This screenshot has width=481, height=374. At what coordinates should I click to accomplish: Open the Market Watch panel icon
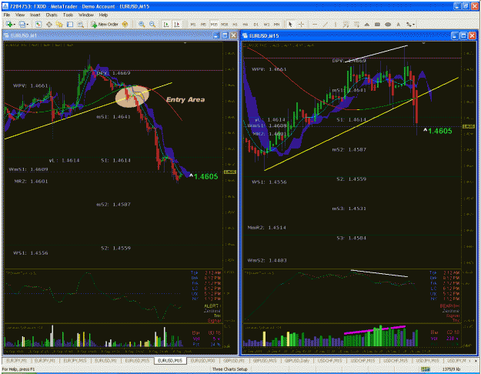38,24
